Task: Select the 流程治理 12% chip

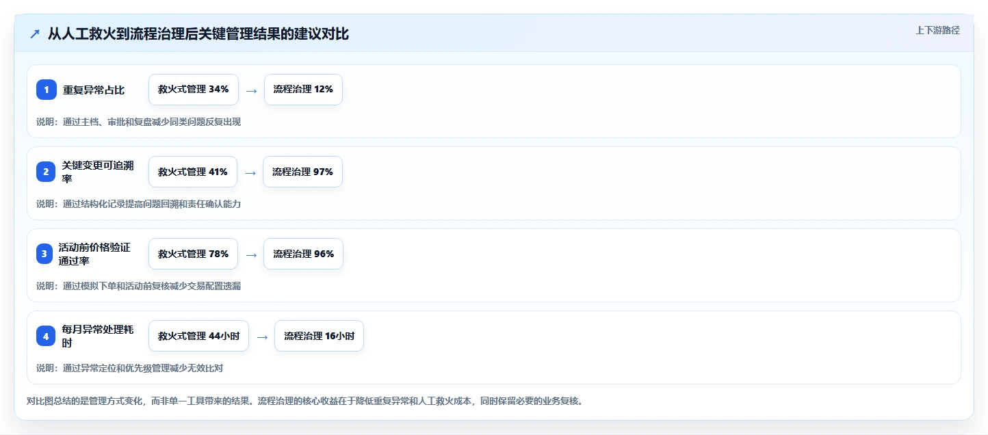Action: [303, 90]
